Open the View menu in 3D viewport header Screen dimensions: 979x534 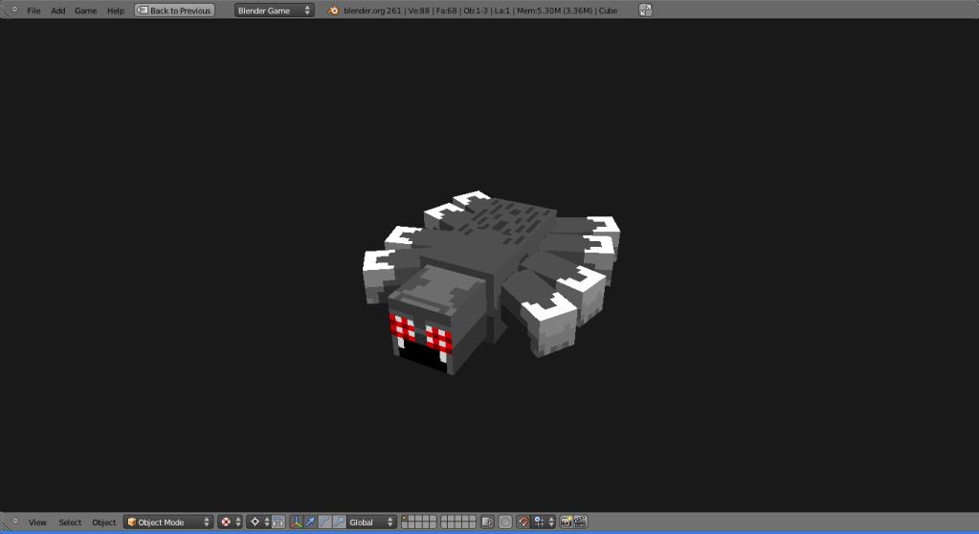click(37, 523)
